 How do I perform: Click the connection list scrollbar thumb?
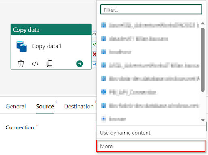click(x=203, y=60)
